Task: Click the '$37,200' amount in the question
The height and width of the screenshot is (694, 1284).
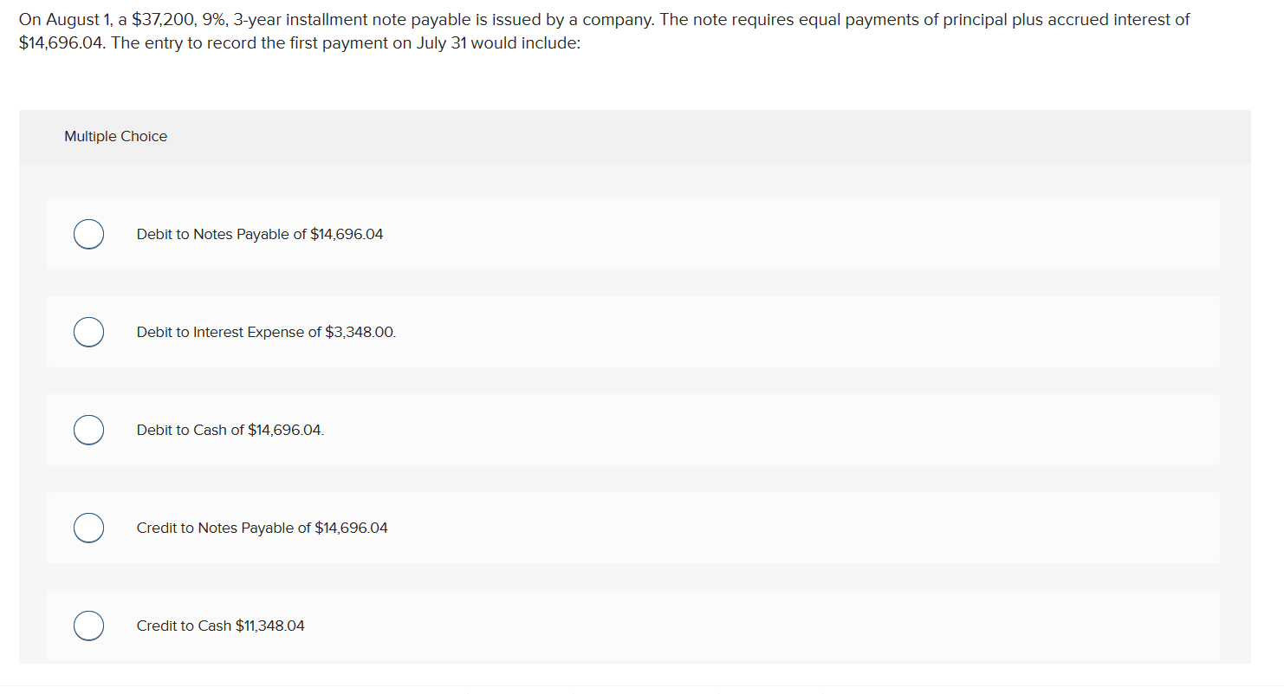Action: tap(163, 19)
